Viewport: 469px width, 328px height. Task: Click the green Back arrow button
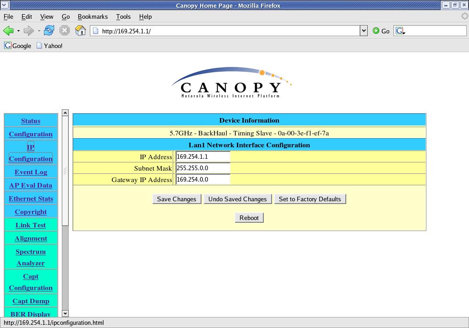pyautogui.click(x=8, y=31)
